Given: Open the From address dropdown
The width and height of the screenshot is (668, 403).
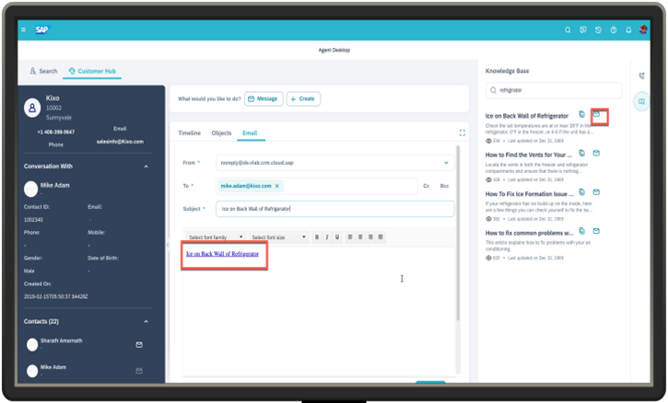Looking at the screenshot, I should (334, 163).
